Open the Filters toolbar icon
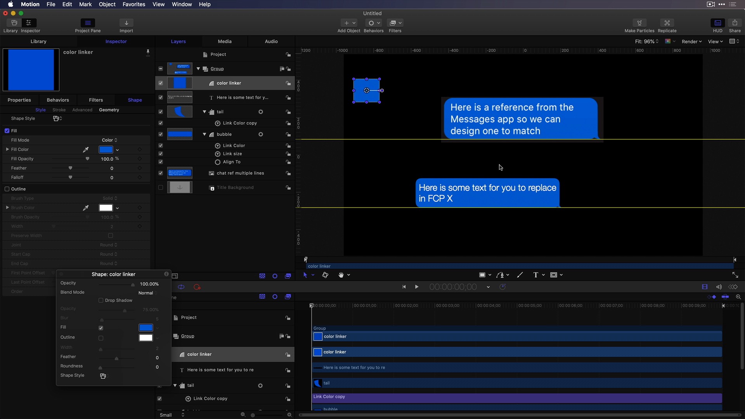745x419 pixels. click(x=395, y=23)
